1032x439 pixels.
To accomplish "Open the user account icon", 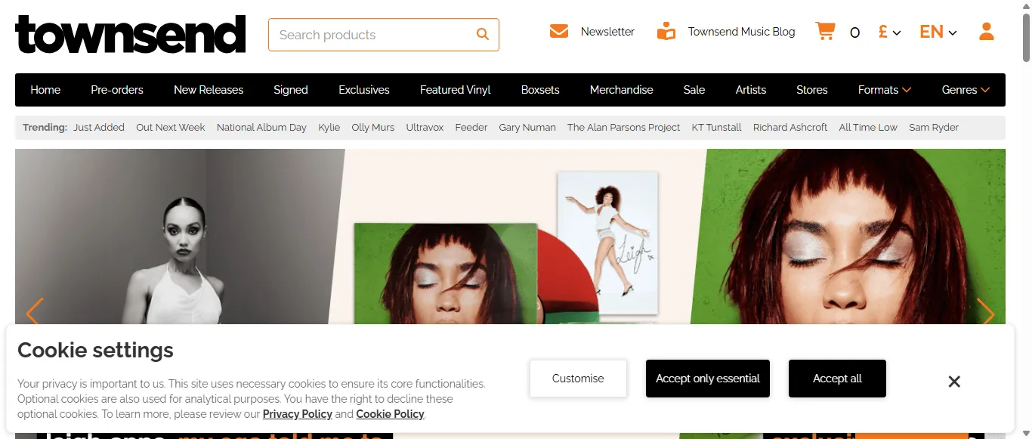I will pyautogui.click(x=986, y=32).
